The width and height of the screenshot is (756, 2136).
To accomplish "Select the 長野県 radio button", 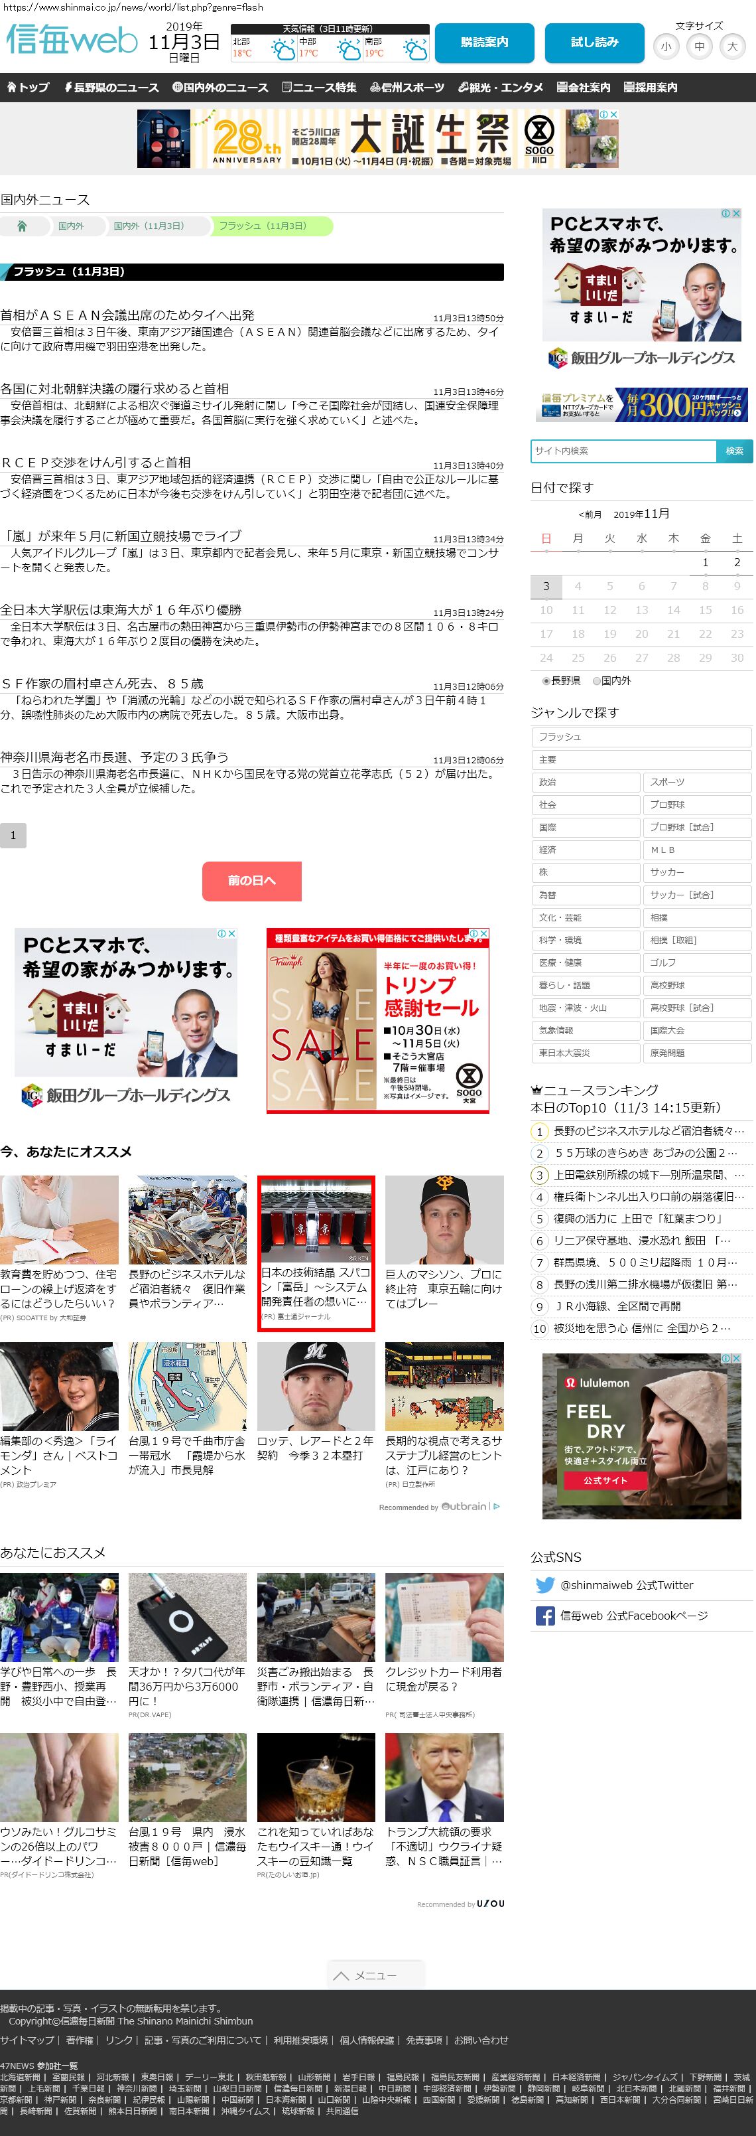I will (546, 681).
